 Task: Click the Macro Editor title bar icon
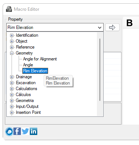coord(9,9)
